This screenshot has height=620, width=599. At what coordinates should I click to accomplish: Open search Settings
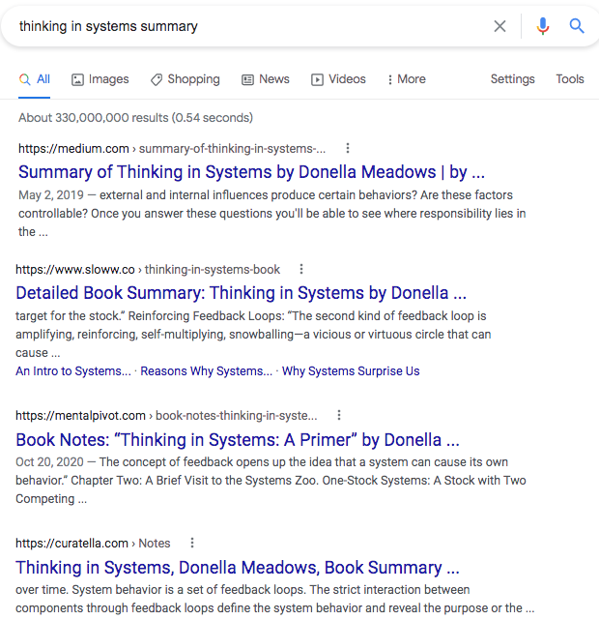512,79
